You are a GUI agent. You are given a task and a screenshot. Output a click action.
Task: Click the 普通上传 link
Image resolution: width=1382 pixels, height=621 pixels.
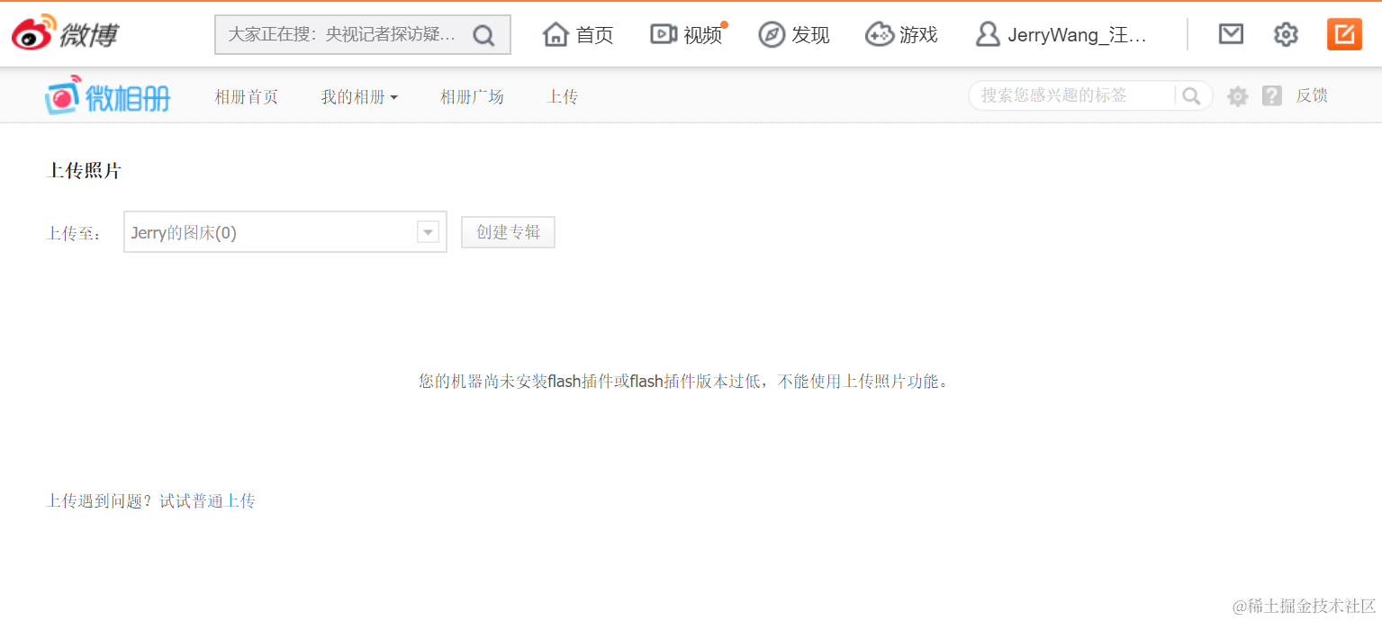(223, 501)
